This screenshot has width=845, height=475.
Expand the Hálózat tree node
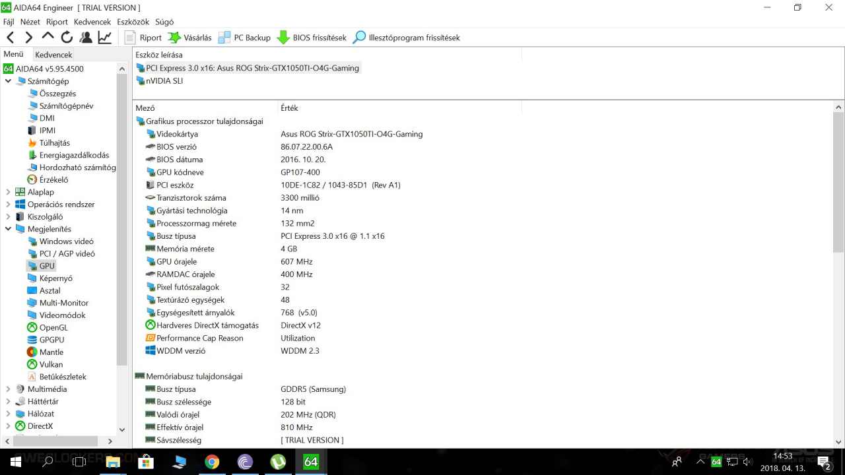click(x=8, y=414)
